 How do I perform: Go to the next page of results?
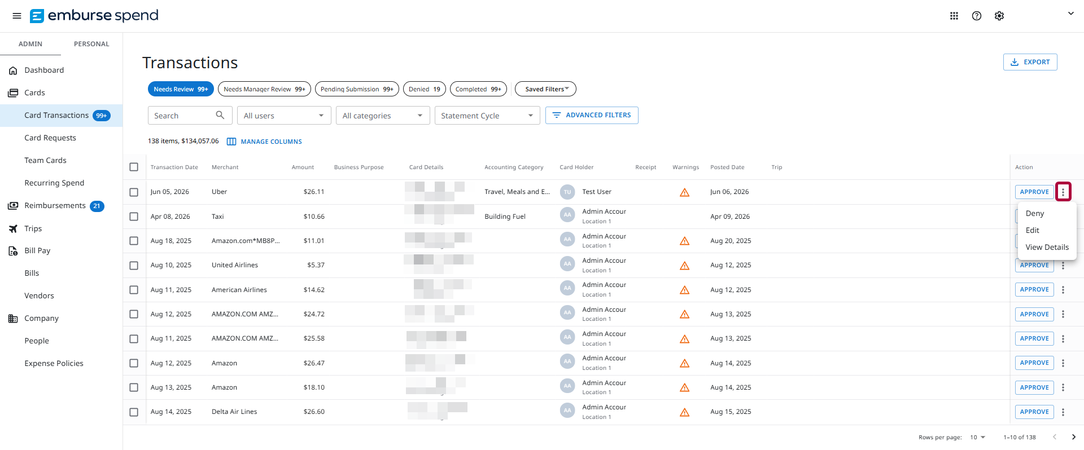click(1073, 437)
